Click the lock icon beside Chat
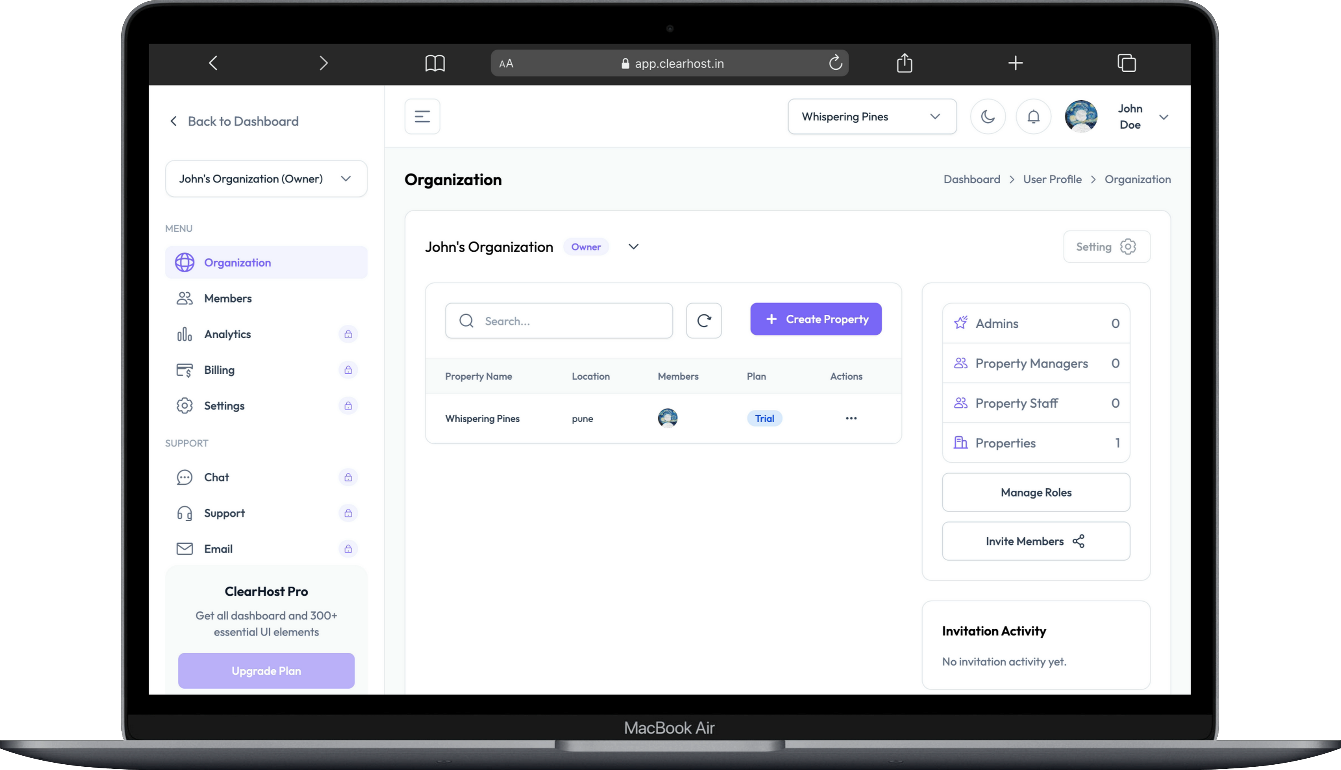 (x=348, y=477)
